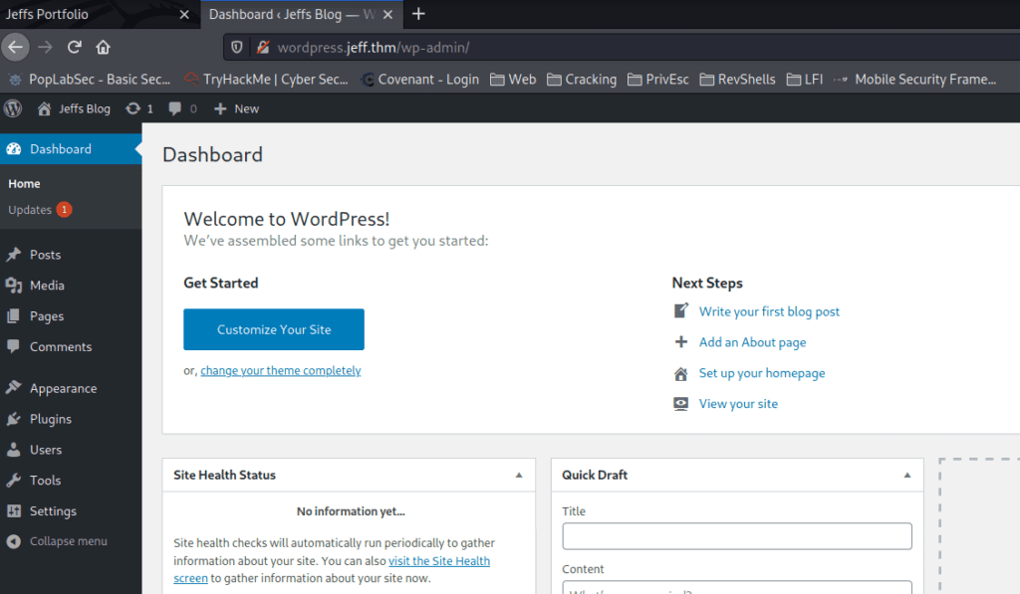Select Dashboard in the sidebar
Screen dimensions: 1020x594
(71, 149)
